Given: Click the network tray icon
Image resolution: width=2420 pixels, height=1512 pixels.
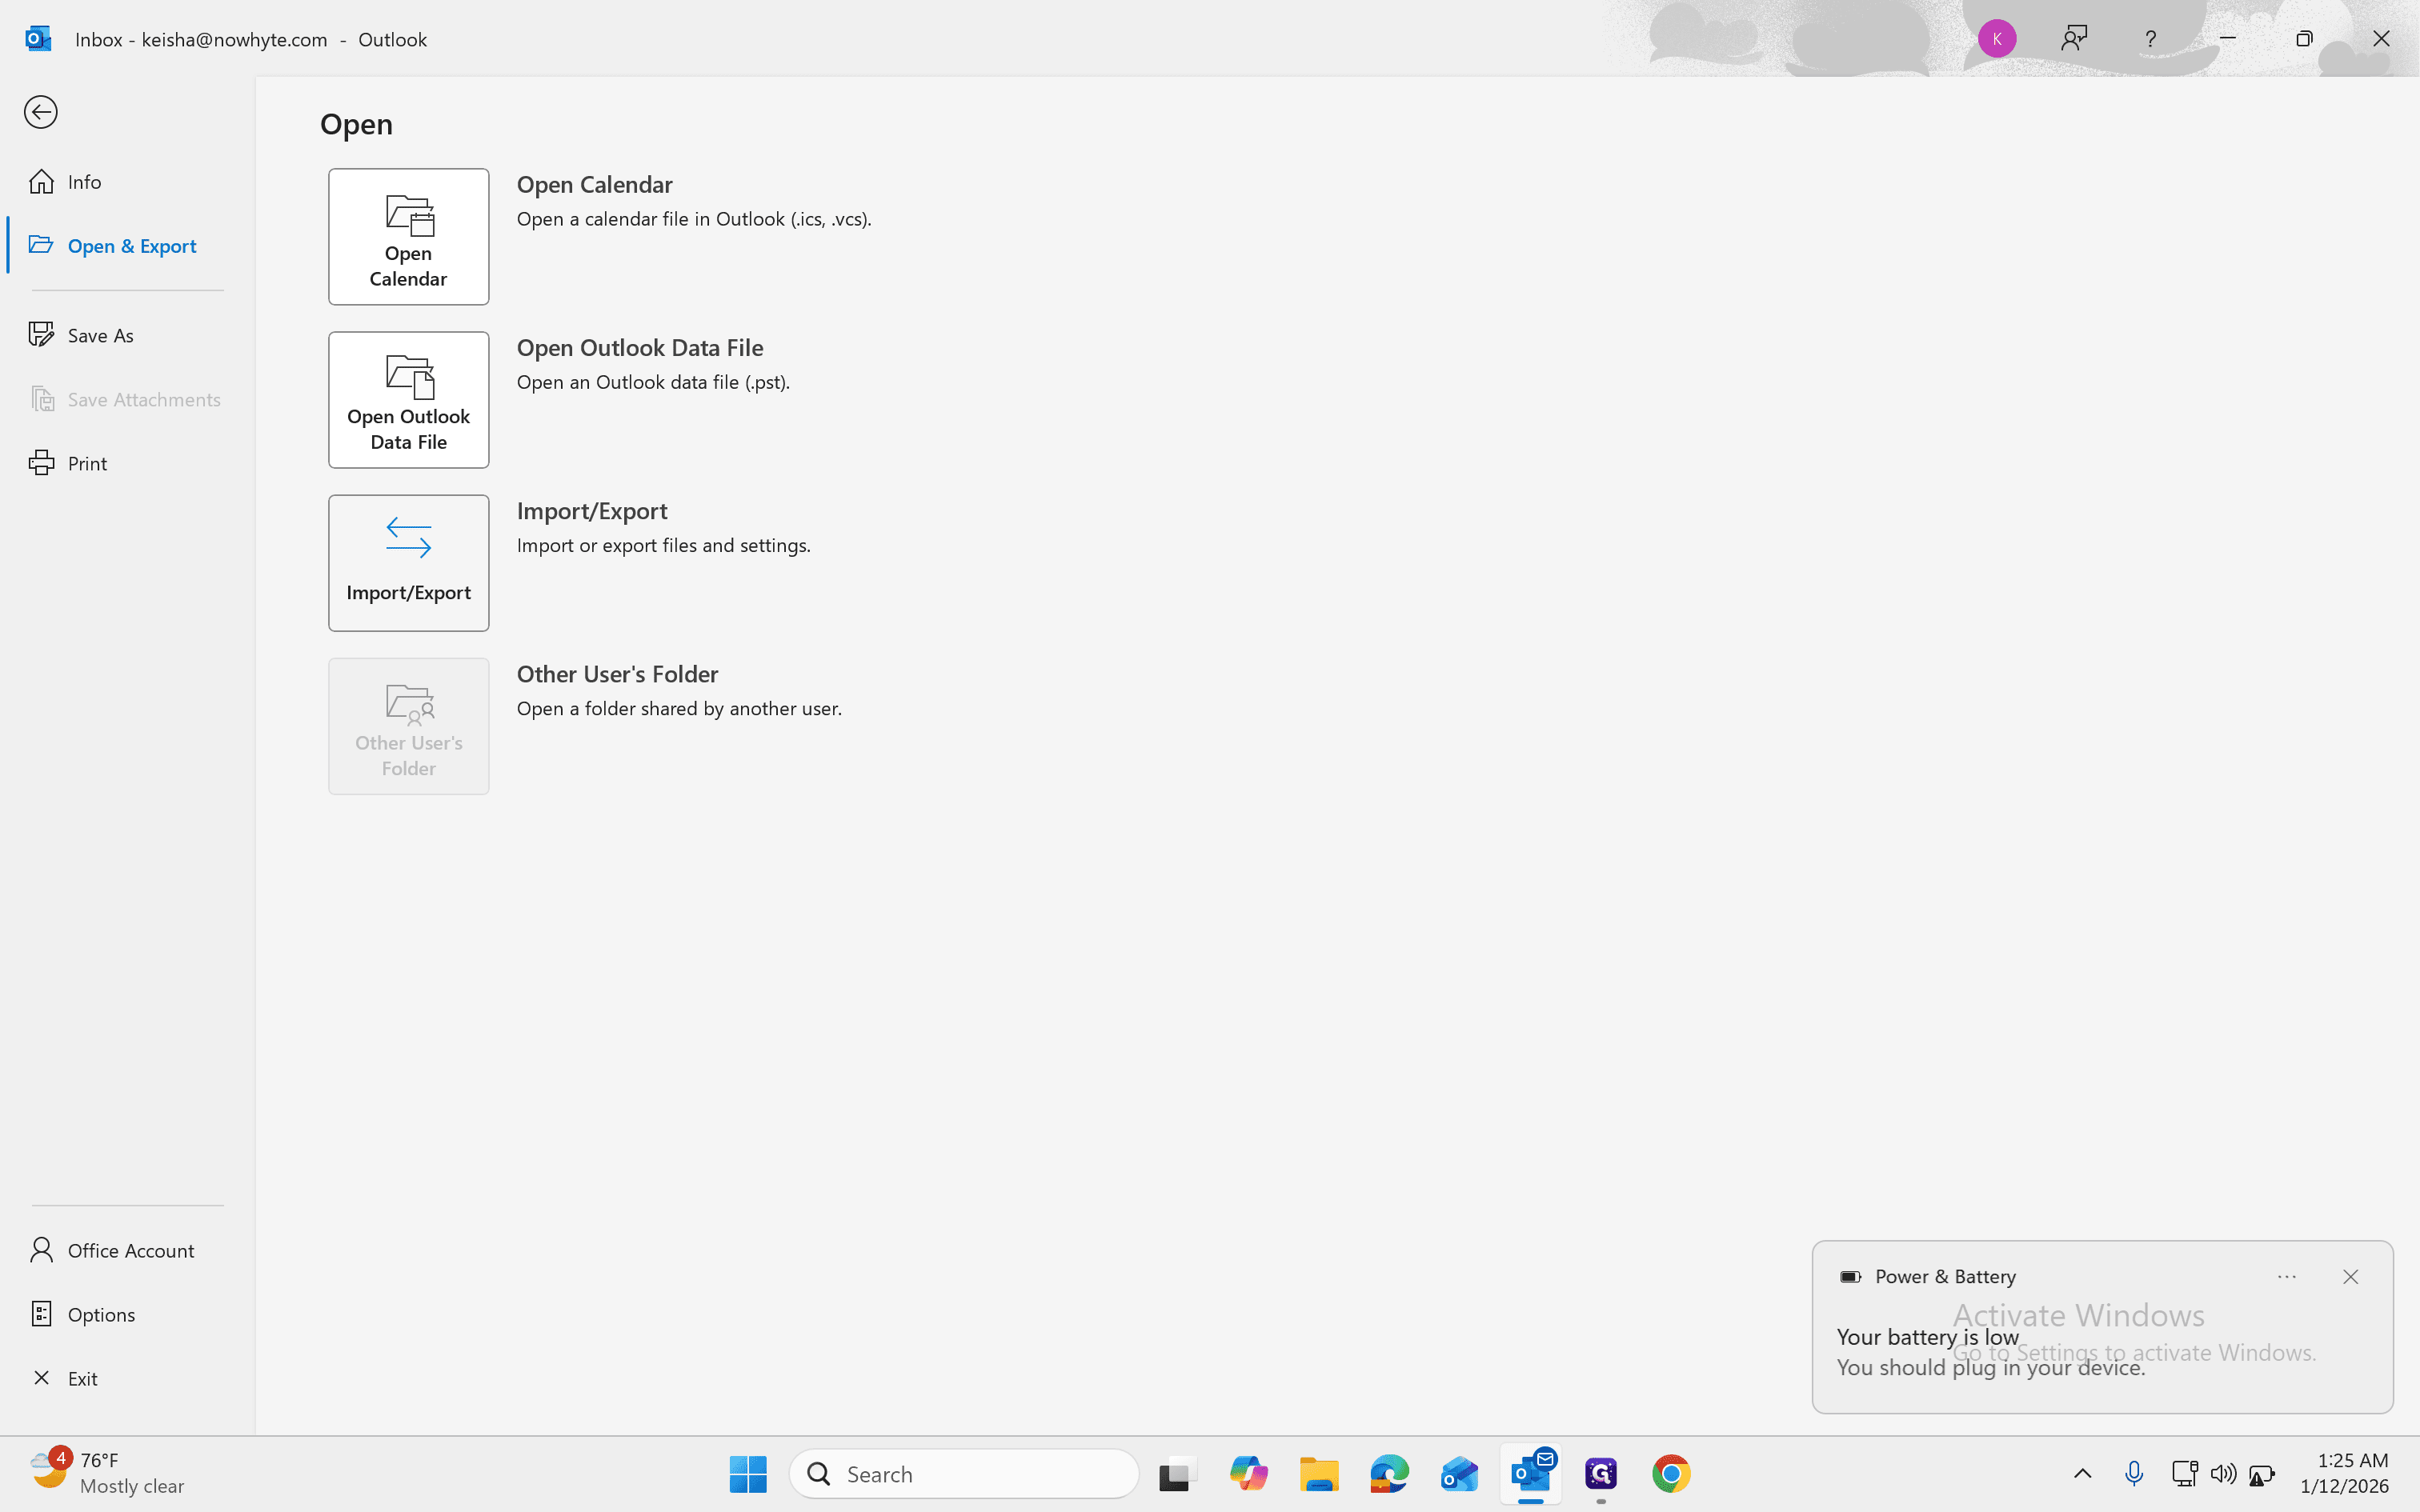Looking at the screenshot, I should pos(2184,1474).
